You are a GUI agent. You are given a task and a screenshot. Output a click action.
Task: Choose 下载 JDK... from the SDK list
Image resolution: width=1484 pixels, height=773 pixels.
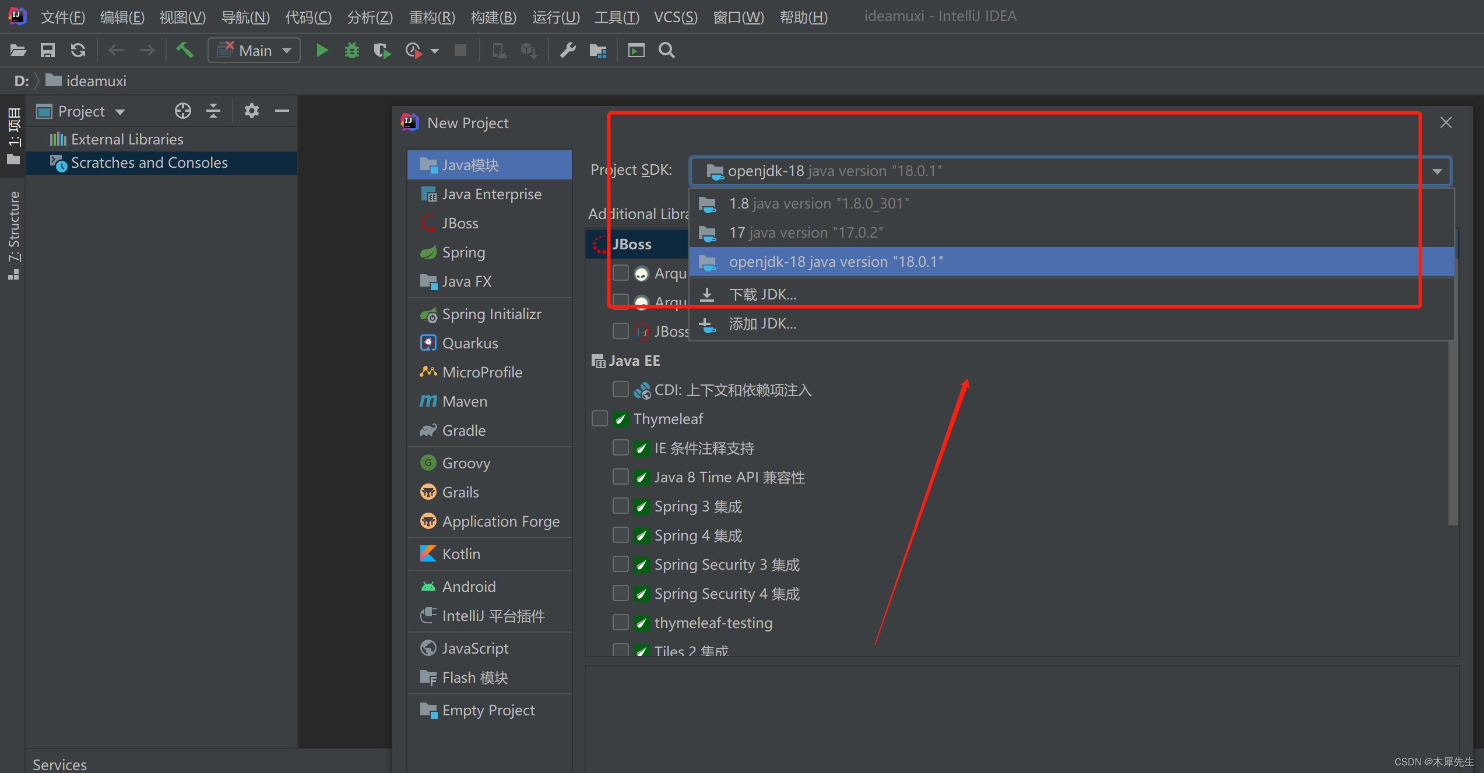tap(762, 295)
